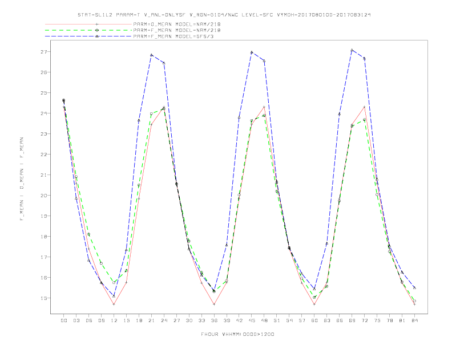The height and width of the screenshot is (349, 452).
Task: Click the green dashed line sample in legend
Action: pos(88,30)
